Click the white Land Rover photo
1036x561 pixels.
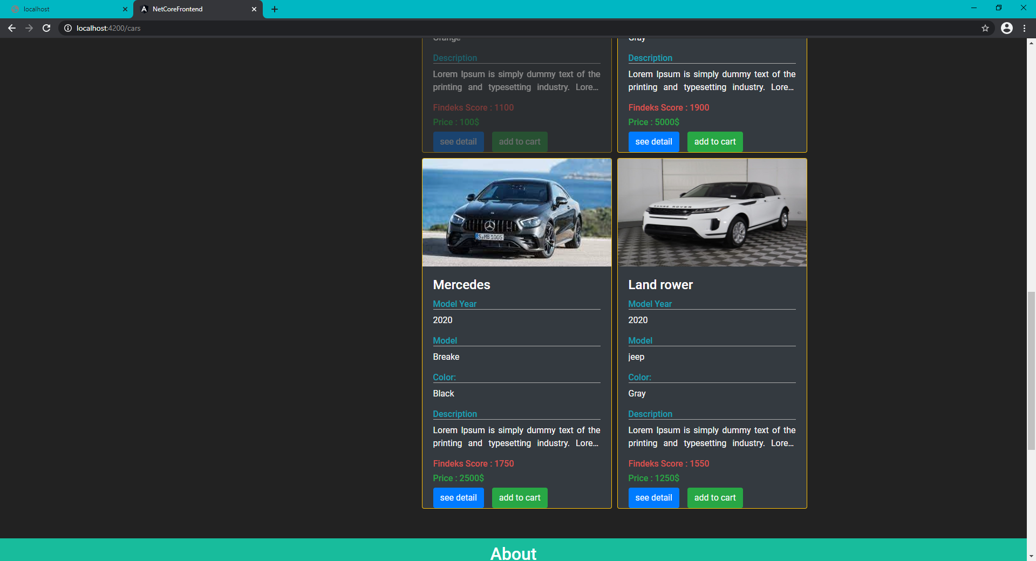click(x=712, y=213)
